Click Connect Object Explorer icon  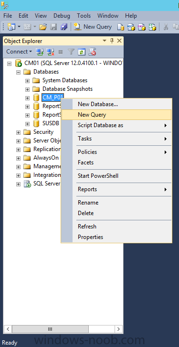pos(40,52)
